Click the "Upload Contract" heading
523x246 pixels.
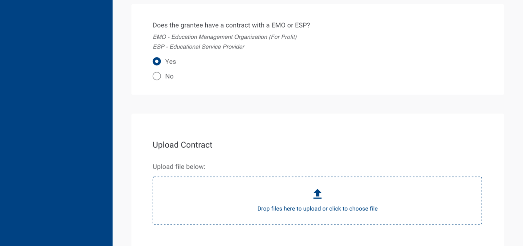[x=182, y=145]
